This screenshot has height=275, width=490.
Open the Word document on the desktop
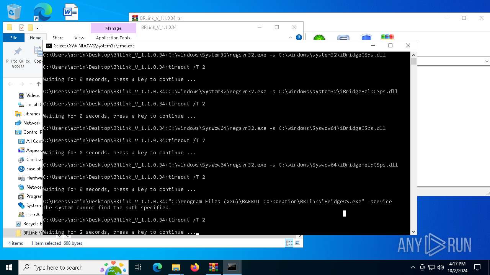coord(71,12)
